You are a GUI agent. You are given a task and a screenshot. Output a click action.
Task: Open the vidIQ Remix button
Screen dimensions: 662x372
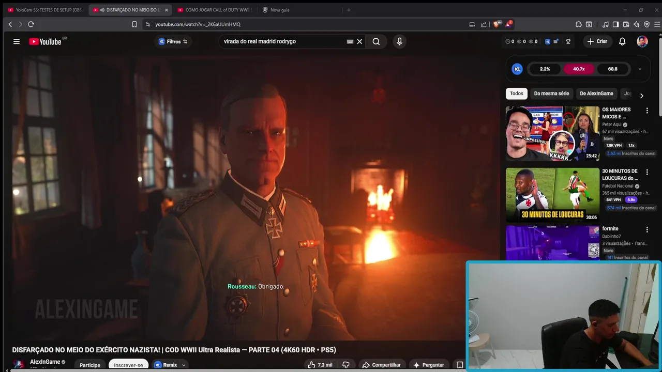coord(165,365)
